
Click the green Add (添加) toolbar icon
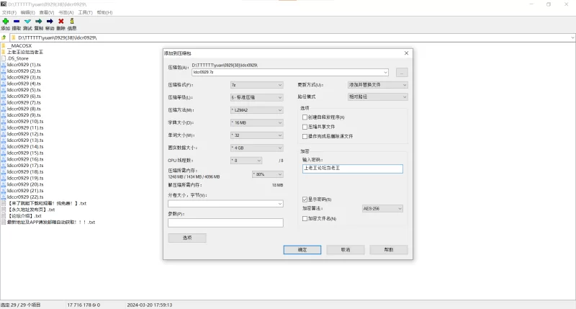coord(5,22)
